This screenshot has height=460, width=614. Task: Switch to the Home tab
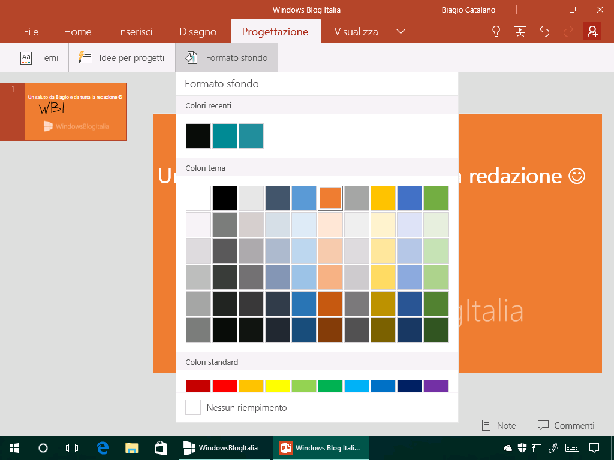tap(77, 32)
